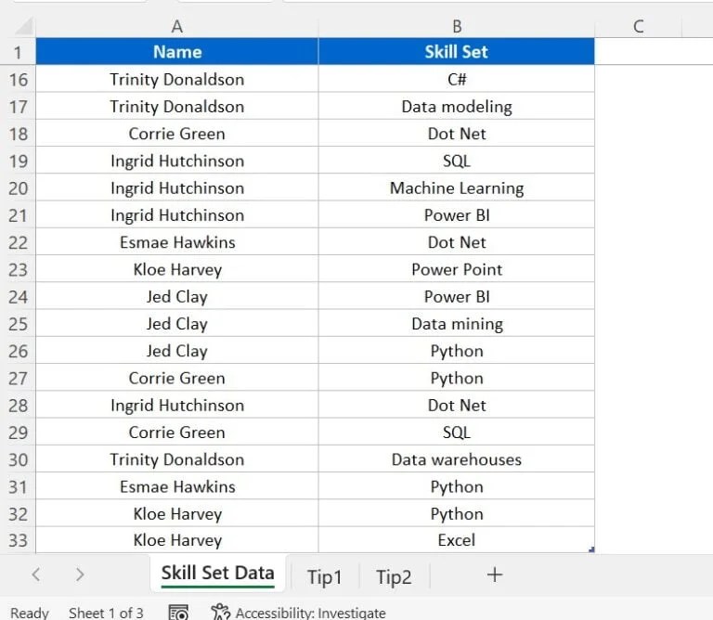Select Python cell in row 31
This screenshot has width=713, height=620.
point(457,486)
